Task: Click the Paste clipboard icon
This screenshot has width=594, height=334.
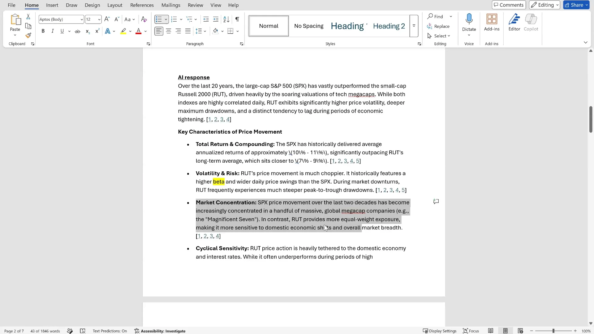Action: coord(15,20)
